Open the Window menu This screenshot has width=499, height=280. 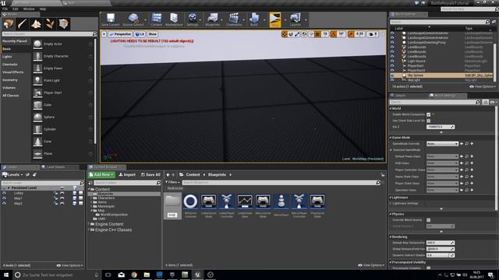point(29,9)
